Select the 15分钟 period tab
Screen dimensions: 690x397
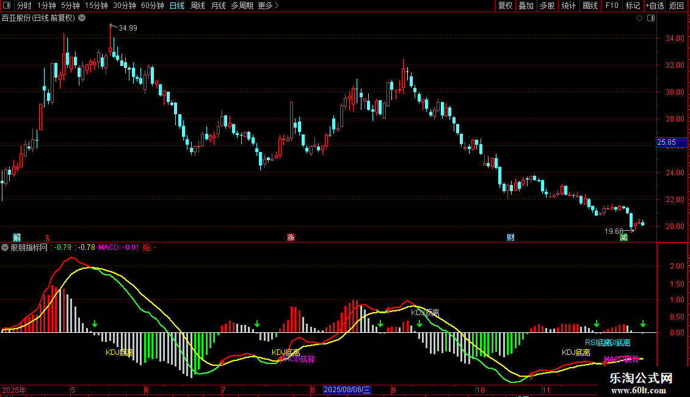(x=96, y=5)
